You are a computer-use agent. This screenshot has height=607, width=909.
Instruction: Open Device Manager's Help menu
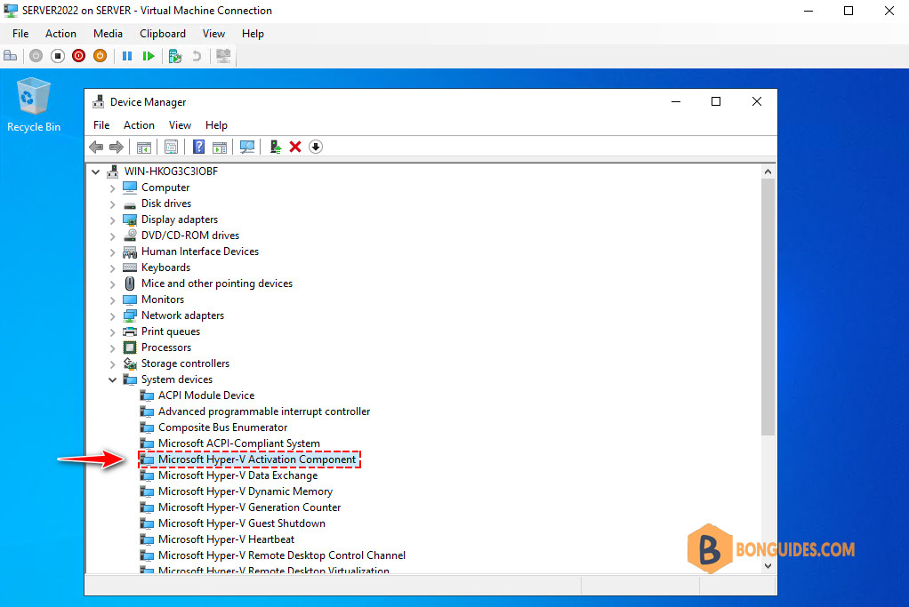[216, 125]
